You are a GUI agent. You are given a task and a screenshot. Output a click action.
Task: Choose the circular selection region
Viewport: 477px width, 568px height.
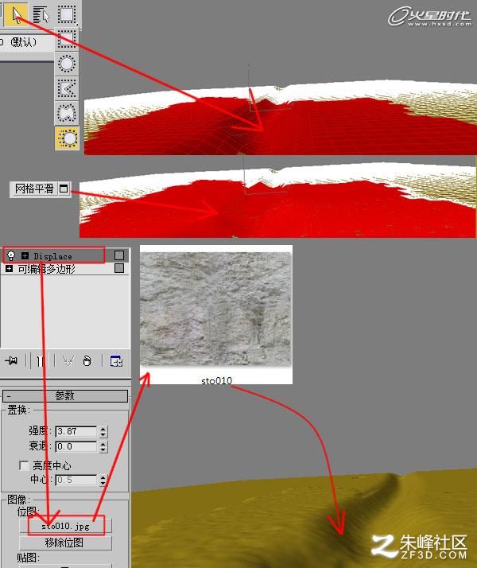tap(67, 64)
